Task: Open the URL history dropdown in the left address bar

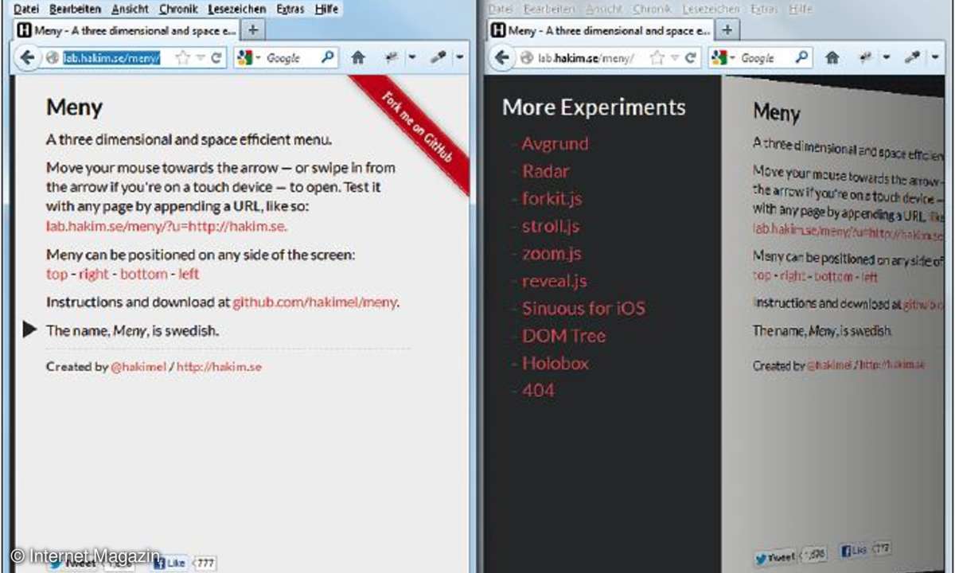Action: pyautogui.click(x=201, y=58)
